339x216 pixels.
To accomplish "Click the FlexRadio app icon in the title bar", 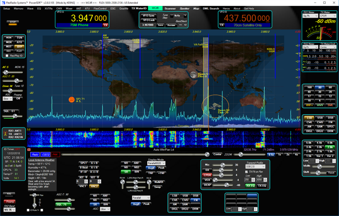I will (x=3, y=2).
